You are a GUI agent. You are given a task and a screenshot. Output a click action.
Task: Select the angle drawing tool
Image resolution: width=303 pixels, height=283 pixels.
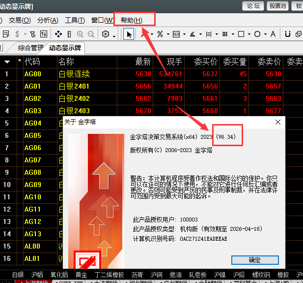(x=193, y=34)
